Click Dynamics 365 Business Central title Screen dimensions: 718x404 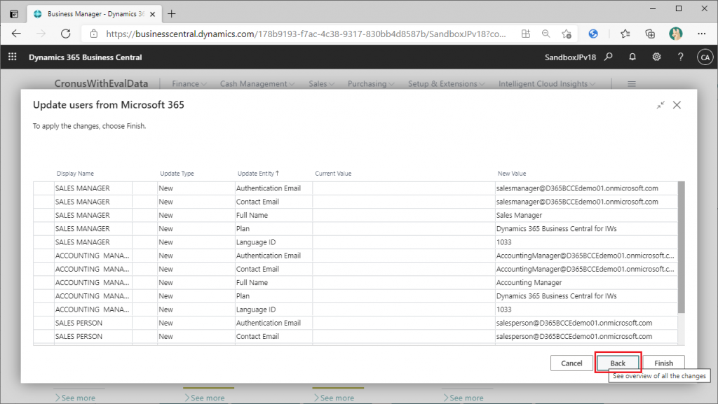[85, 57]
